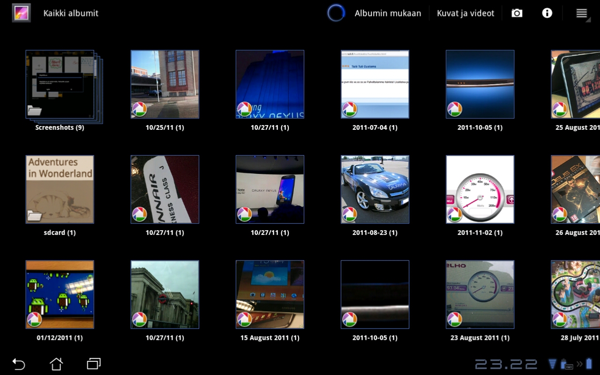The image size is (600, 375).
Task: Tap the Picasa badge on 2011-07-04 album
Action: (349, 109)
